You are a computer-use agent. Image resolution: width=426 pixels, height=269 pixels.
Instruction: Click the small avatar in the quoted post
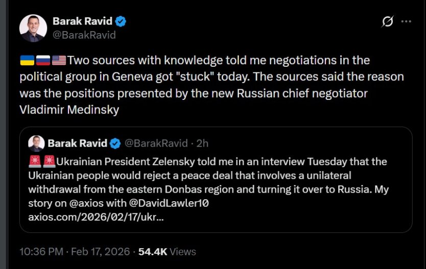click(x=36, y=143)
